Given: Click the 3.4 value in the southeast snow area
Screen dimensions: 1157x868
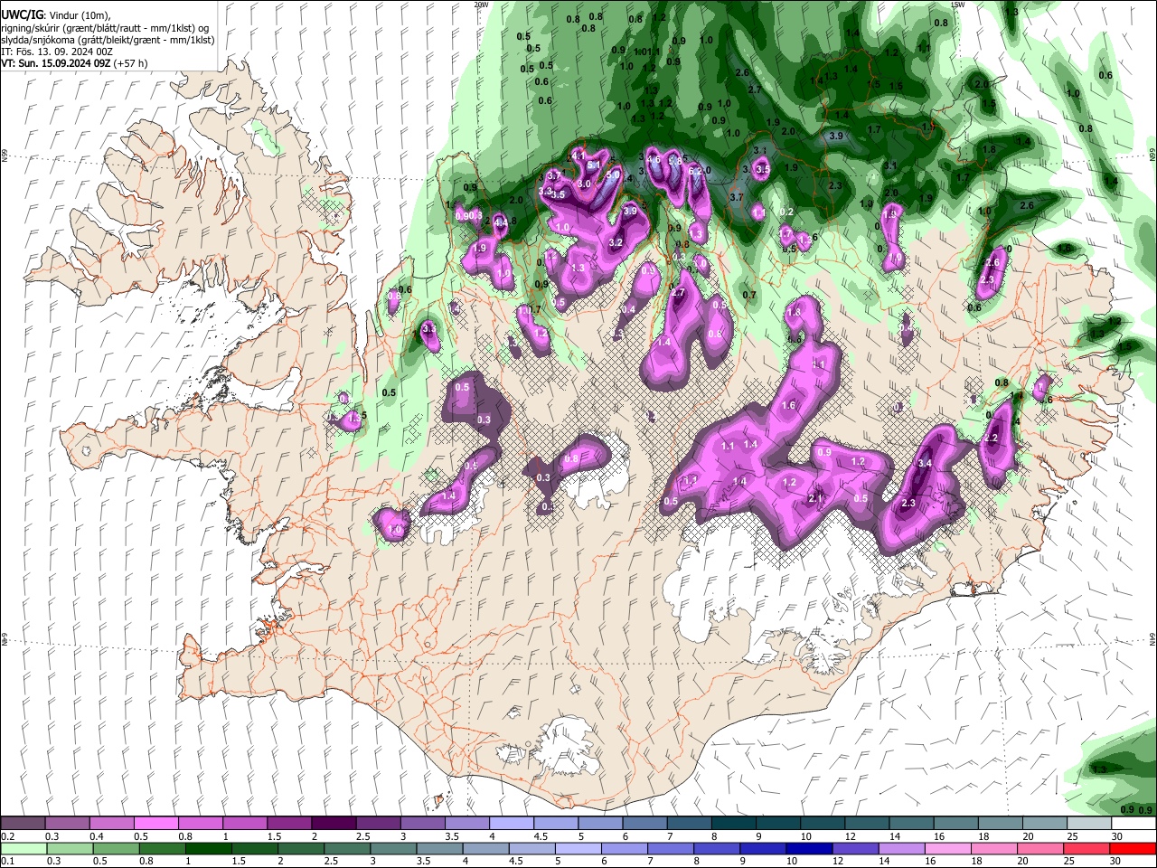Looking at the screenshot, I should pos(924,463).
